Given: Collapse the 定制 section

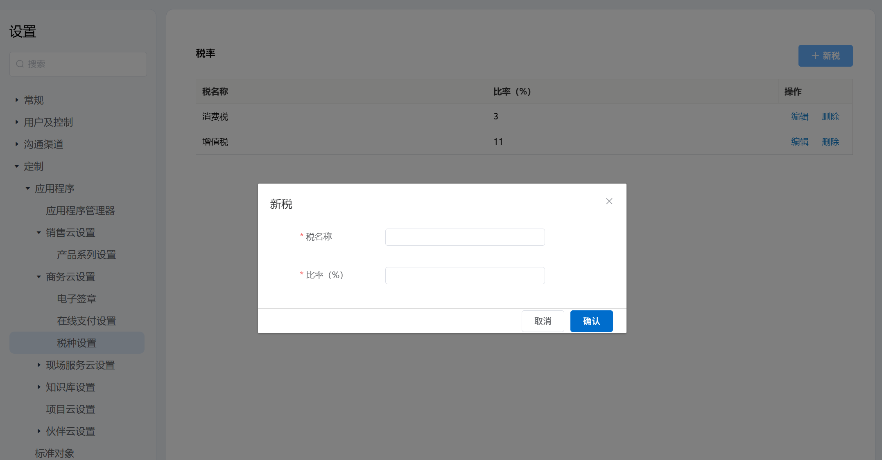Looking at the screenshot, I should click(x=17, y=166).
